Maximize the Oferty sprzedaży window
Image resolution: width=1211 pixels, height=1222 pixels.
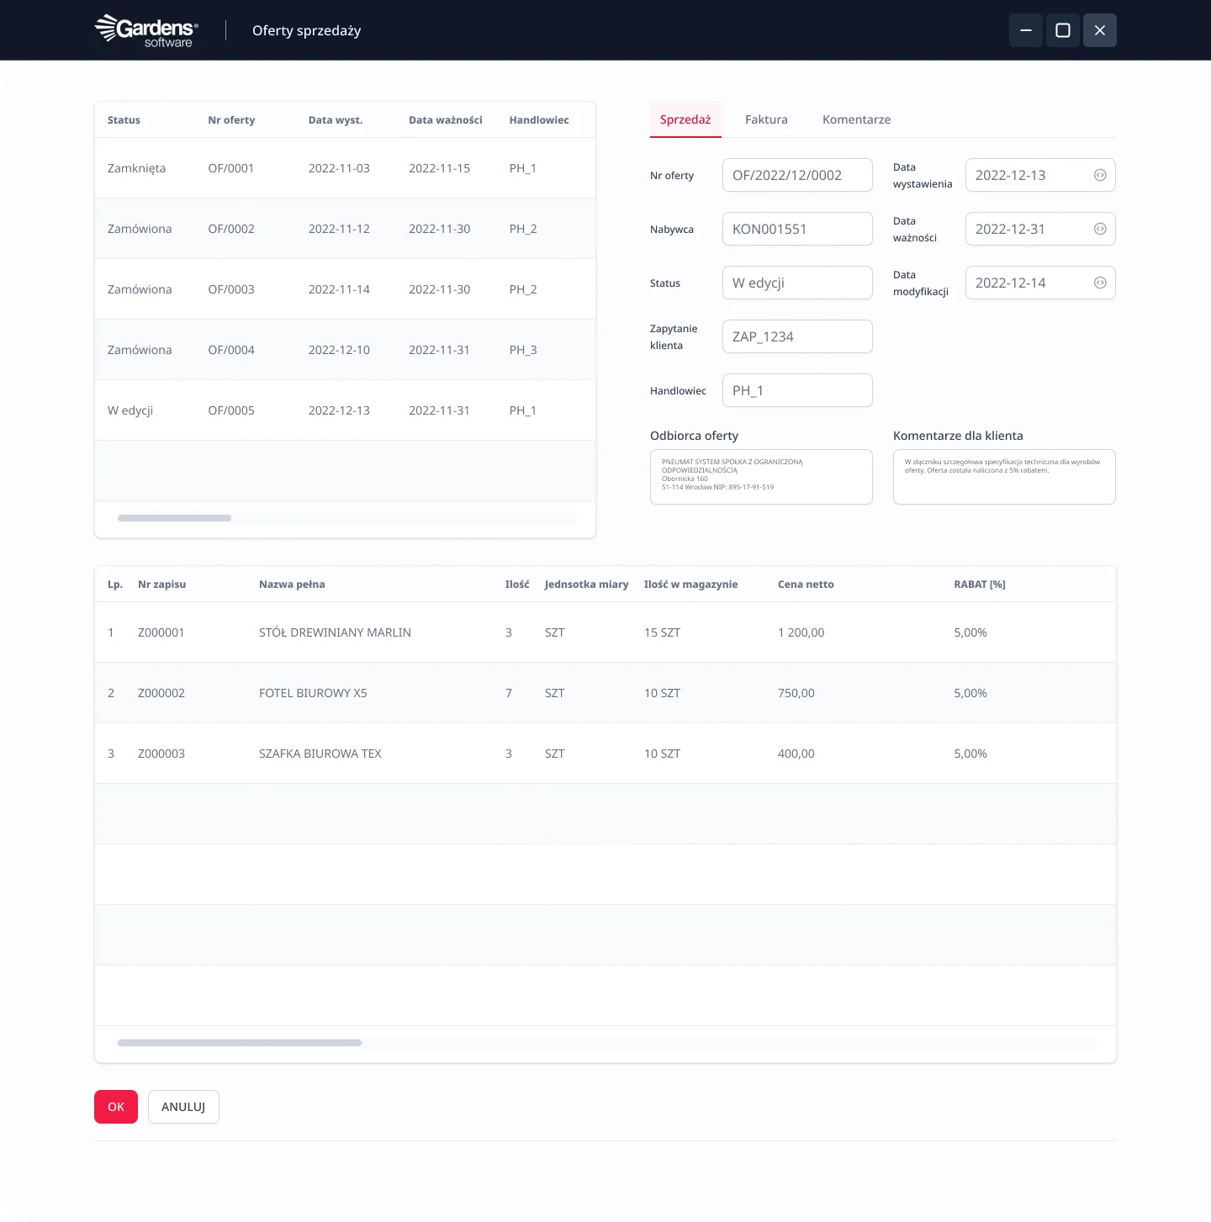point(1062,30)
